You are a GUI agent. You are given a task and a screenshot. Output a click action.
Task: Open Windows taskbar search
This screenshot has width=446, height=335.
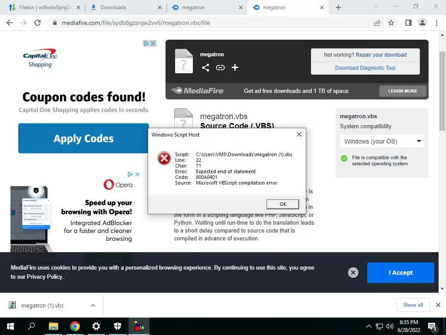tap(31, 326)
